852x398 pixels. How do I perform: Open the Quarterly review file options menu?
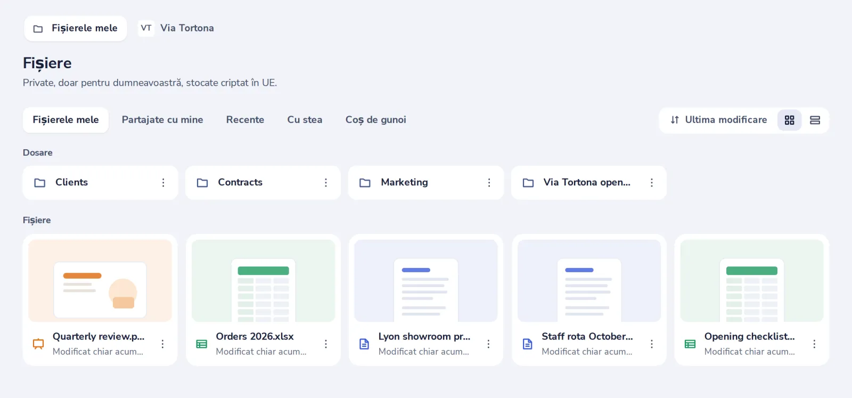(x=162, y=344)
